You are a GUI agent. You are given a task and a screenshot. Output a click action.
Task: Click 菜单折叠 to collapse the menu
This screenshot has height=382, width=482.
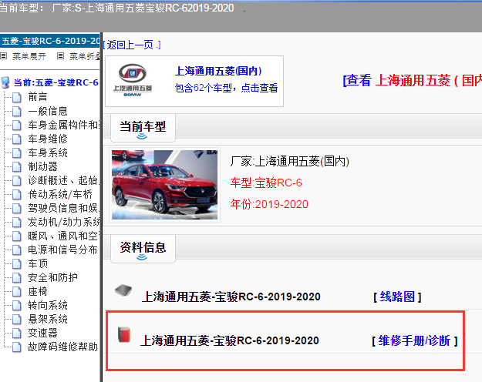(x=85, y=56)
